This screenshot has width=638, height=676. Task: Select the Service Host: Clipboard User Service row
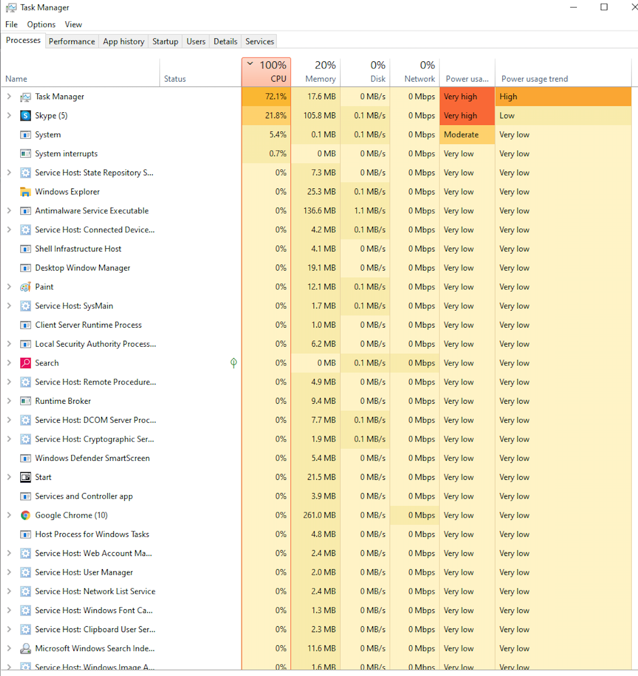(x=316, y=629)
